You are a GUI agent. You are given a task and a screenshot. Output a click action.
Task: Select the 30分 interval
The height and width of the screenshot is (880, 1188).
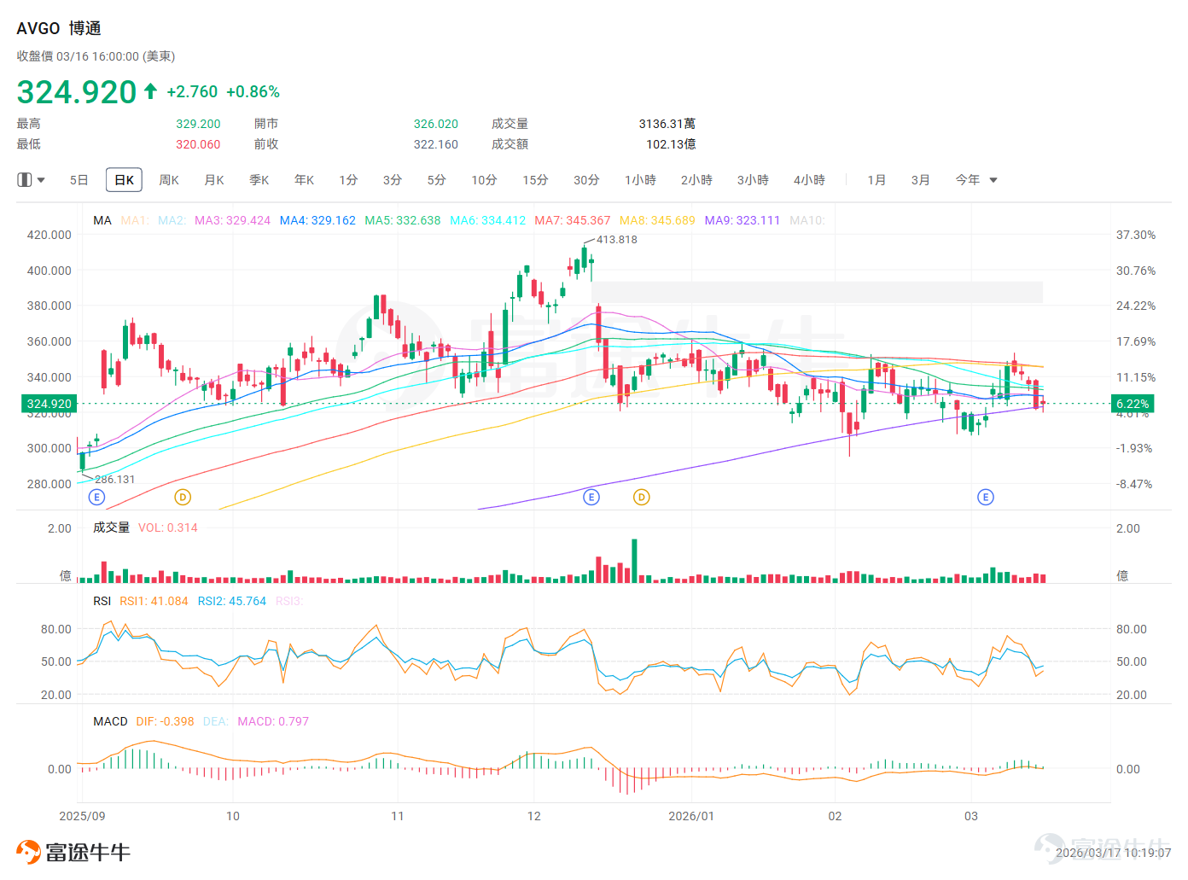(x=586, y=180)
